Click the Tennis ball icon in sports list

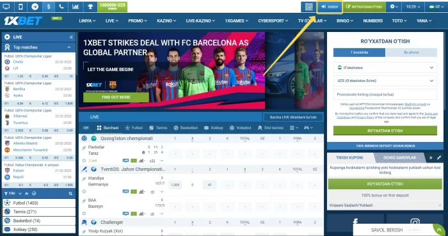pyautogui.click(x=8, y=212)
